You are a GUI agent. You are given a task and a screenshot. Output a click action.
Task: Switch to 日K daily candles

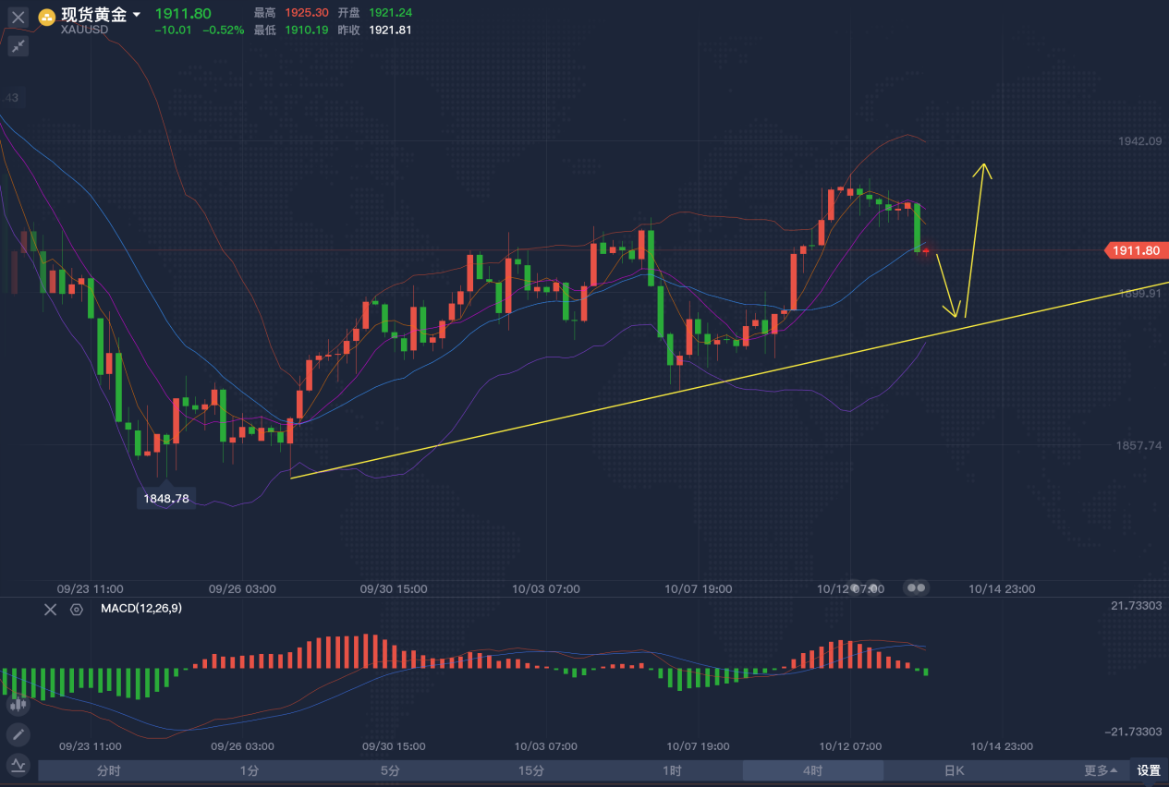pyautogui.click(x=954, y=770)
